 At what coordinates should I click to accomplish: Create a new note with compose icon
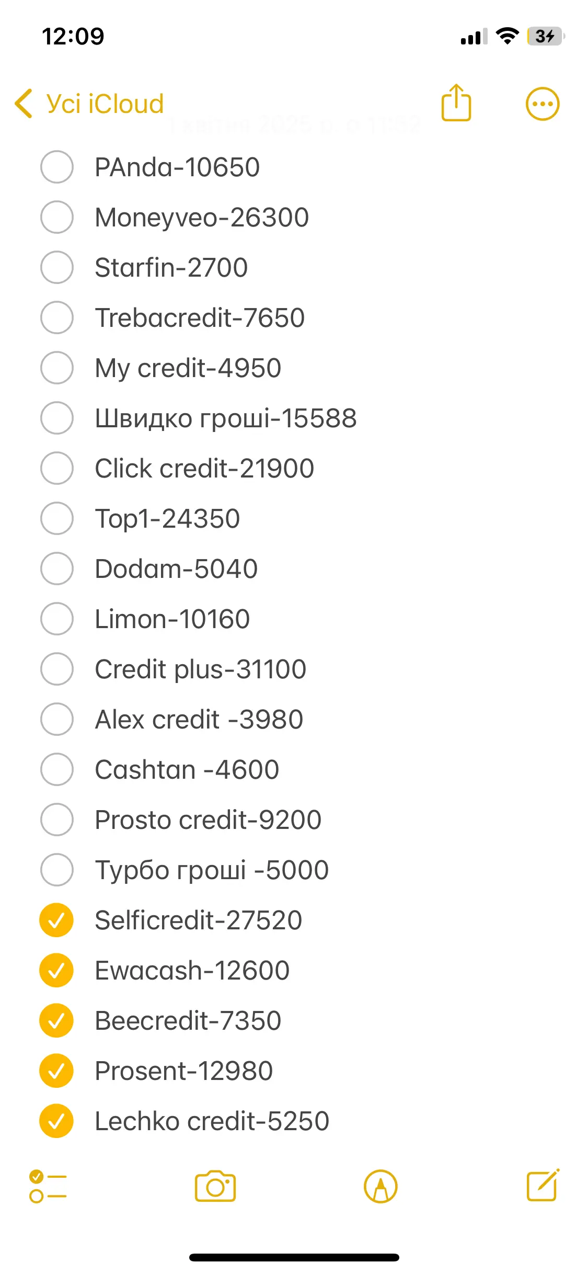(543, 1185)
